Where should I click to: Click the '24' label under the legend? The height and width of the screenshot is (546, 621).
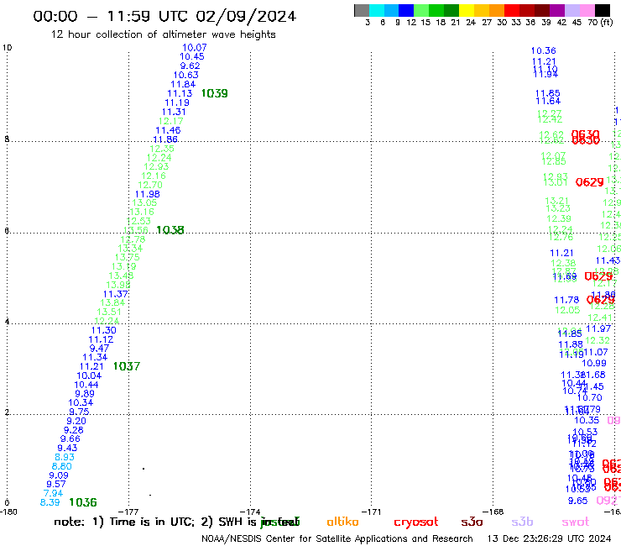471,23
